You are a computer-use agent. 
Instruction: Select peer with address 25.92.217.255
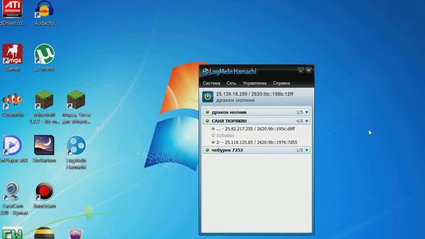point(256,129)
